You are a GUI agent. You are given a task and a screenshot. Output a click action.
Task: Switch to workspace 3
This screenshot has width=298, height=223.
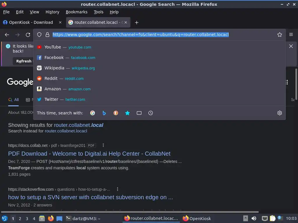coord(27,219)
